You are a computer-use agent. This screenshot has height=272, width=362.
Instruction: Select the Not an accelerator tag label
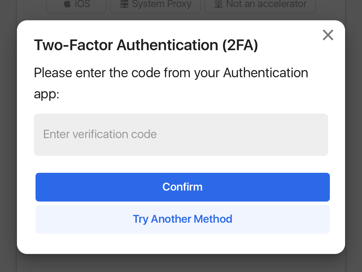click(266, 4)
